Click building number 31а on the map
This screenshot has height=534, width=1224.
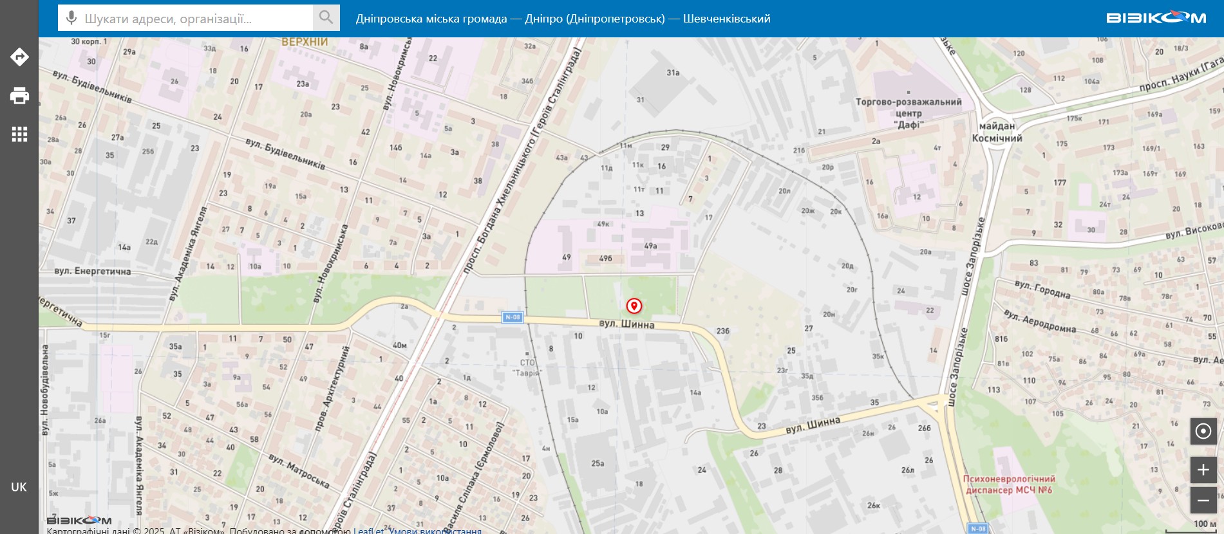coord(673,73)
